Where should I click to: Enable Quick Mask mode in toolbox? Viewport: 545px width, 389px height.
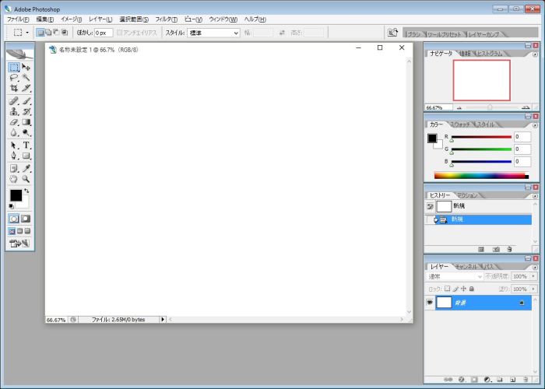click(x=26, y=219)
